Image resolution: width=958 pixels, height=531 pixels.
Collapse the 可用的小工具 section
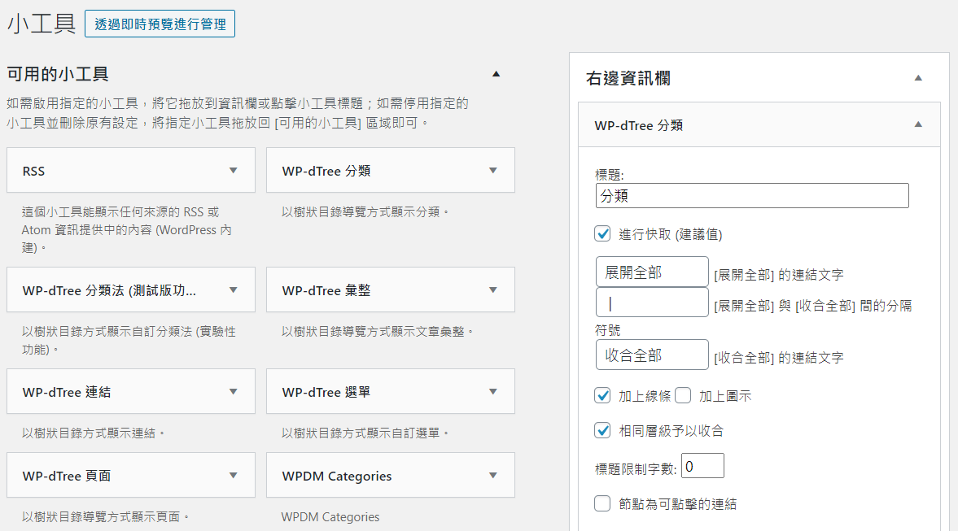click(x=496, y=74)
